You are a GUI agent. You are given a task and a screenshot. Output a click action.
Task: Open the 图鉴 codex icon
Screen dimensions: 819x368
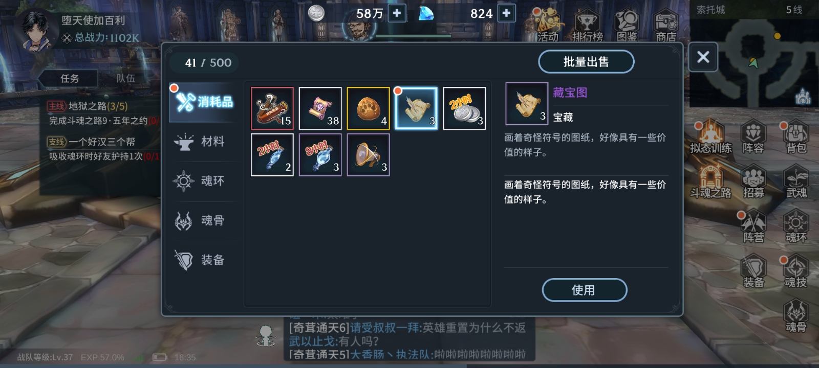click(x=627, y=26)
